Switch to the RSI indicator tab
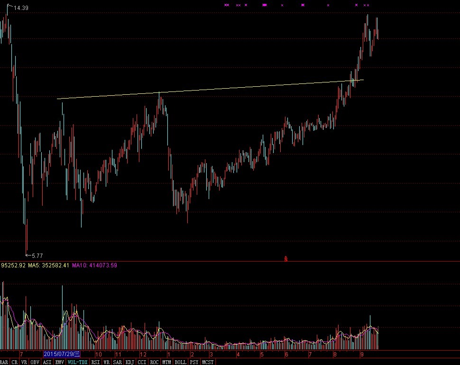Screen dimensions: 460x365 pos(95,362)
